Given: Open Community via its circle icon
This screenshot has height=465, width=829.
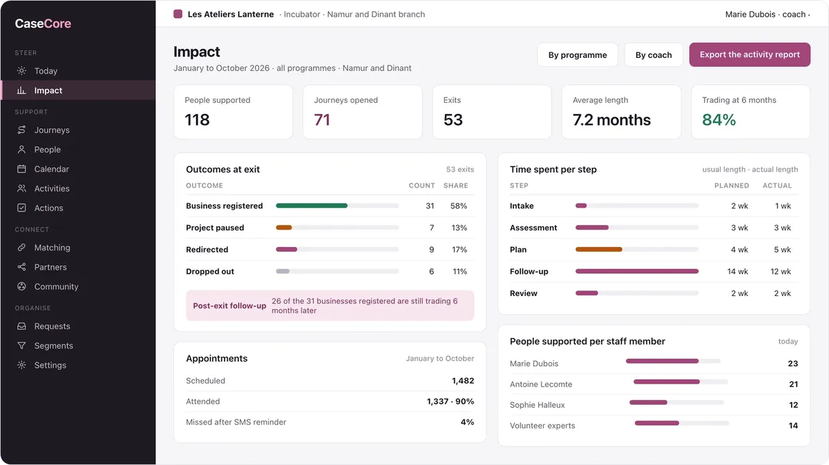Looking at the screenshot, I should click(x=21, y=286).
